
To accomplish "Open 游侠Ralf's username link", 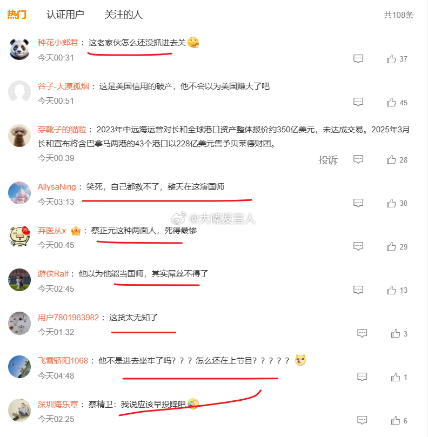I will coord(53,274).
